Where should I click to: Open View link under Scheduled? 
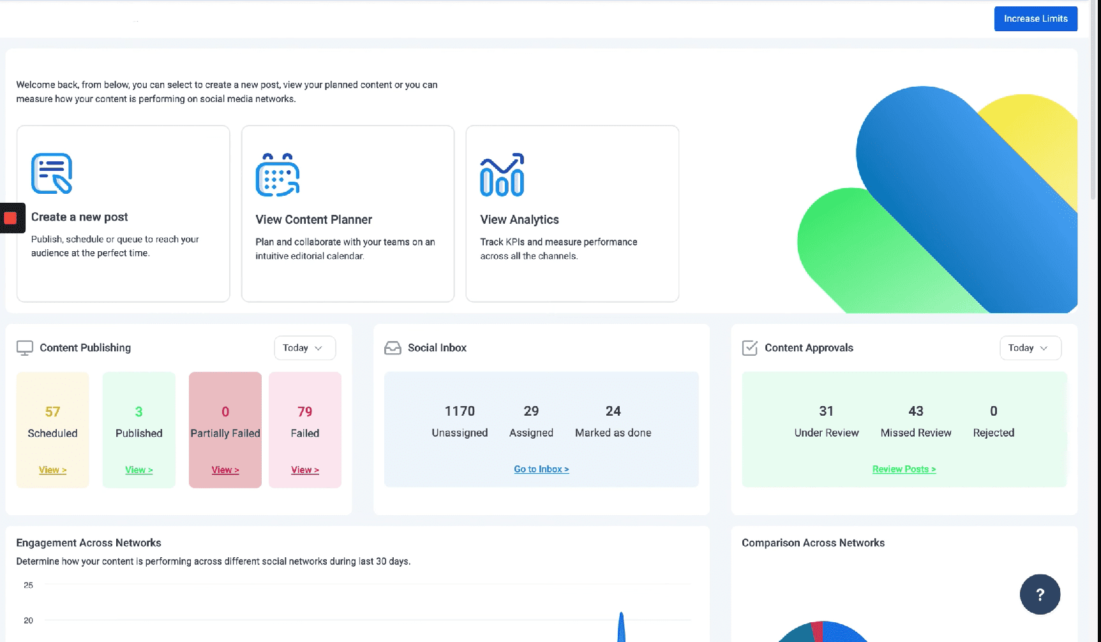(52, 470)
